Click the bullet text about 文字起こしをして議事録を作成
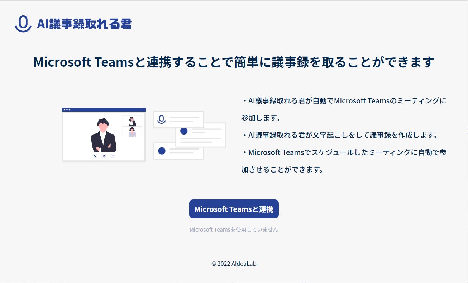The width and height of the screenshot is (468, 283). [340, 135]
